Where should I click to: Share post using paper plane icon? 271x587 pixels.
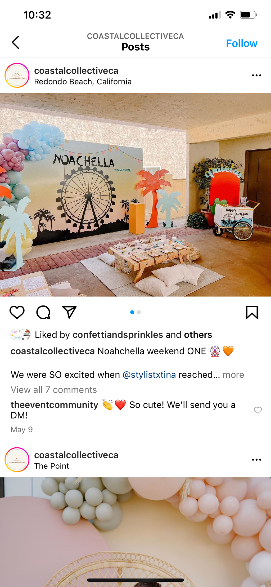(x=69, y=312)
